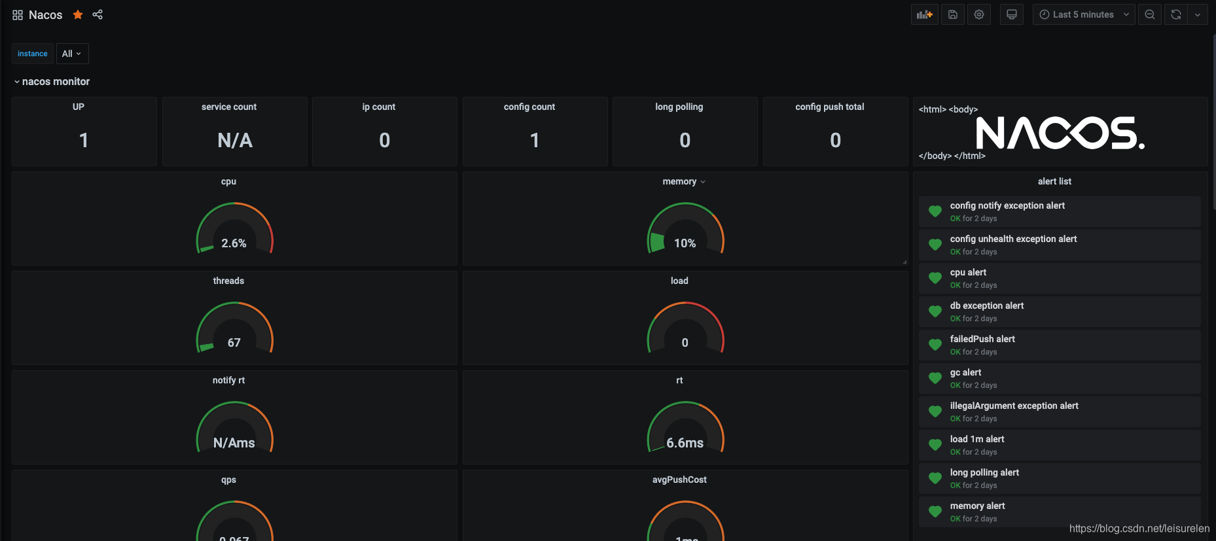Viewport: 1216px width, 541px height.
Task: Open the refresh interval dropdown arrow
Action: [1198, 14]
